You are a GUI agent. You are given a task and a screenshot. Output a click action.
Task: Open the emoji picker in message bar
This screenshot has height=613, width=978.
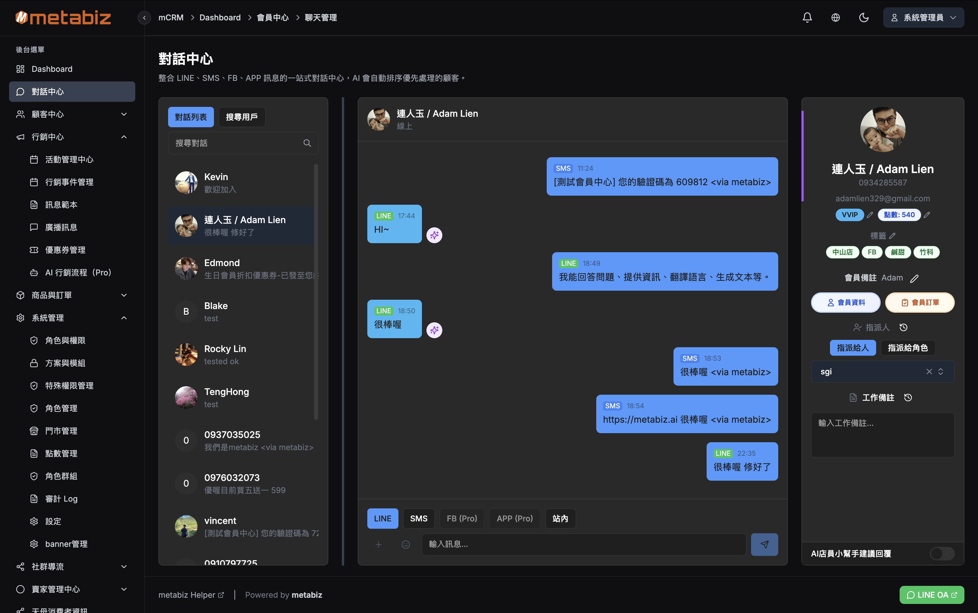coord(405,544)
